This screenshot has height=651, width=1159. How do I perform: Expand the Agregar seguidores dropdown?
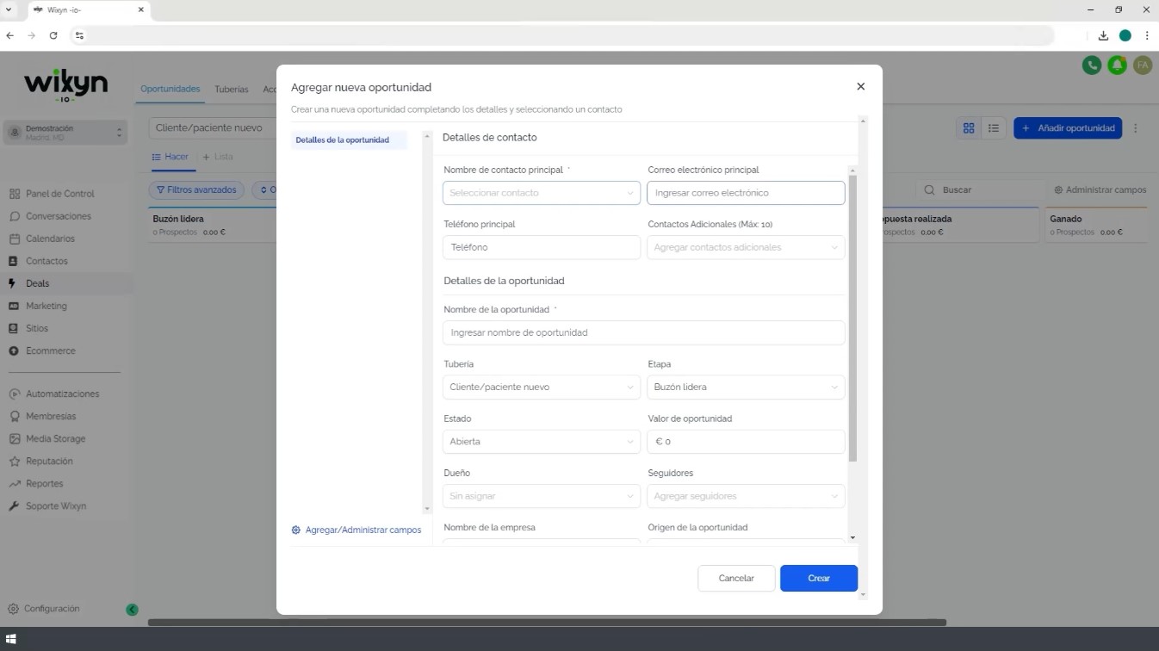(746, 496)
